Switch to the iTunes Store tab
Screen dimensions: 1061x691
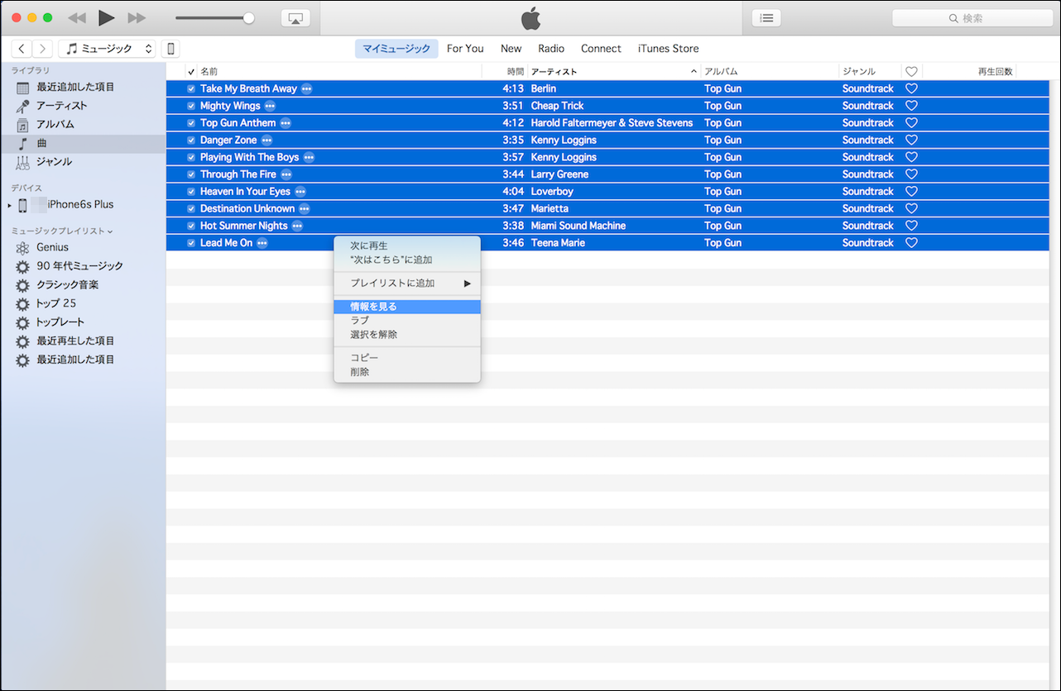point(668,49)
